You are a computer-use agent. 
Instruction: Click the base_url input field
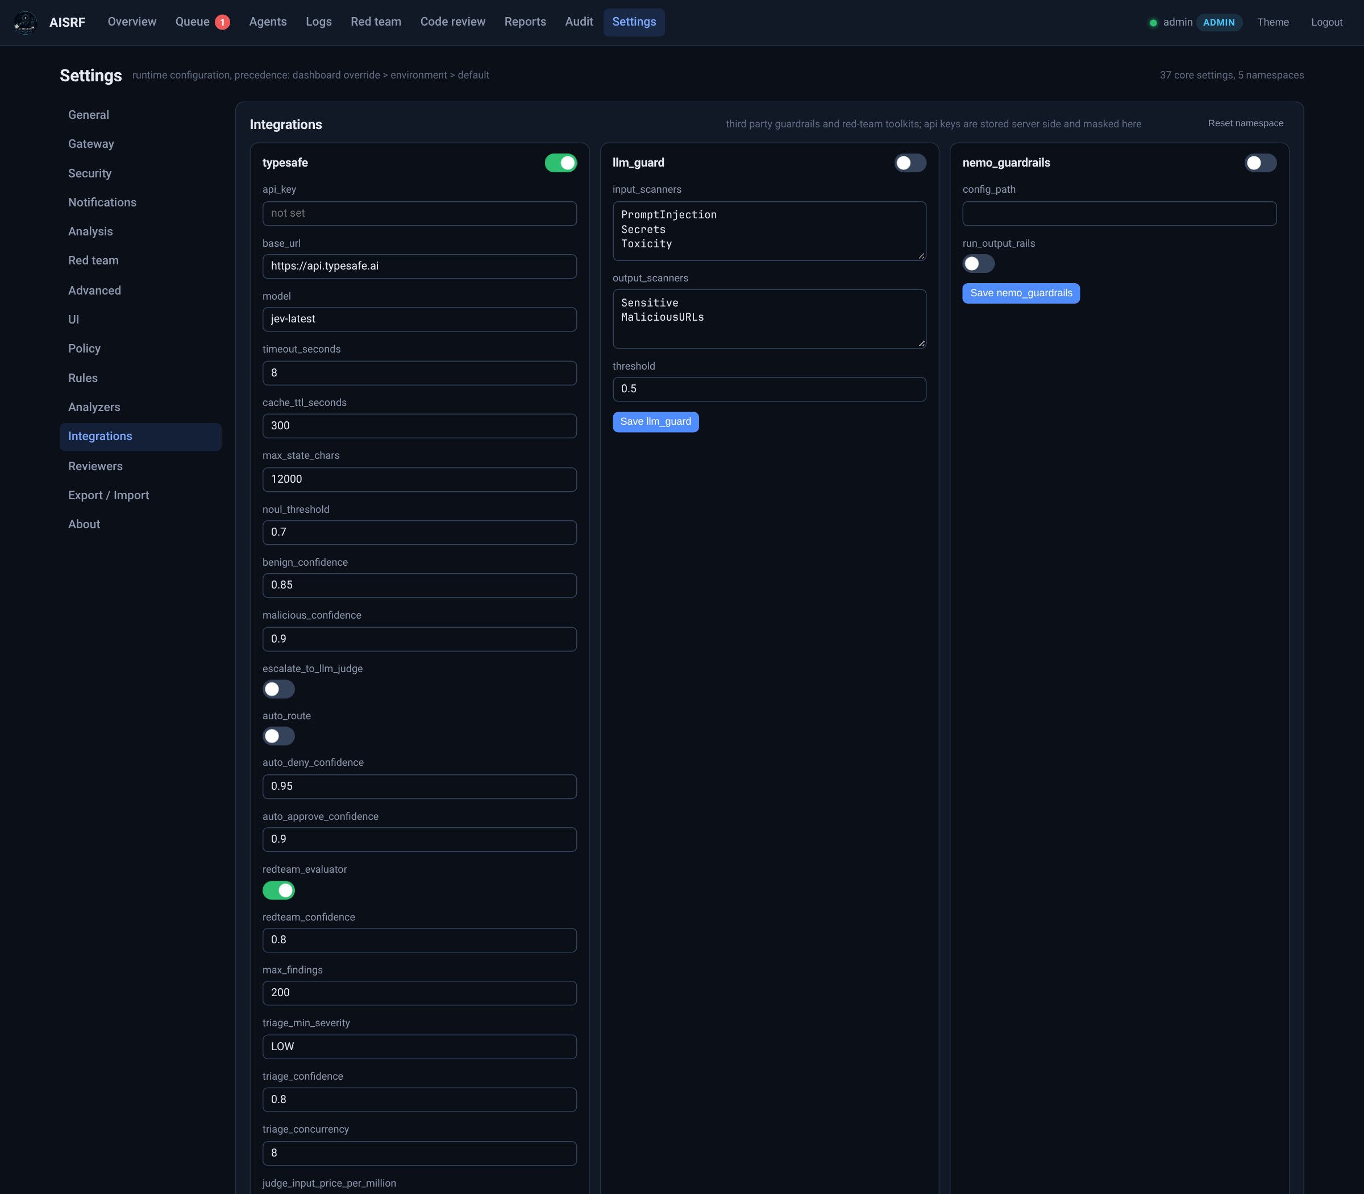[419, 267]
